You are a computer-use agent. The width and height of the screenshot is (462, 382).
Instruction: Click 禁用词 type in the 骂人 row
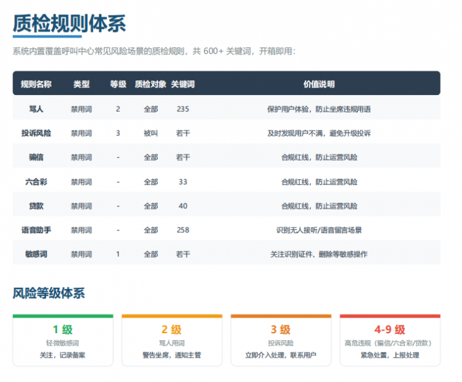[81, 109]
